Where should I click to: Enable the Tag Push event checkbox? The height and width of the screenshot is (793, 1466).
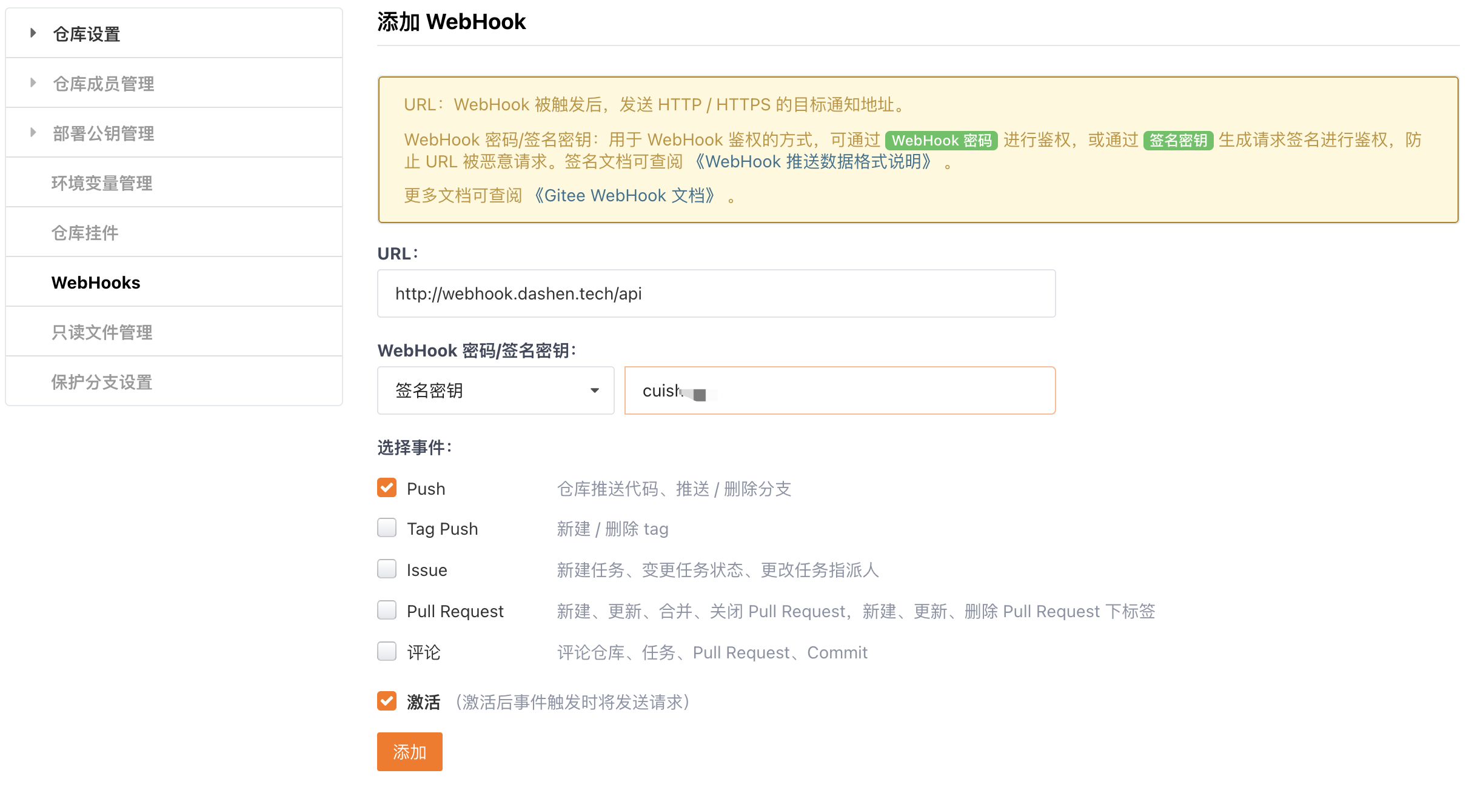pyautogui.click(x=387, y=528)
